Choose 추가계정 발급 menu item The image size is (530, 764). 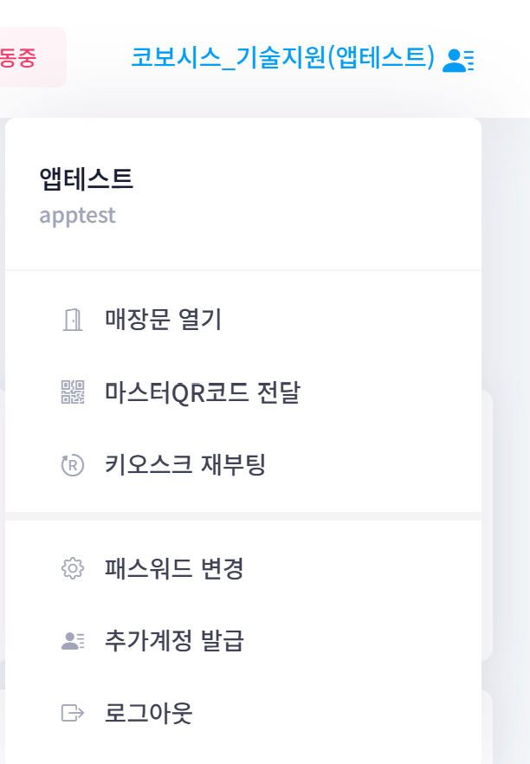tap(174, 641)
